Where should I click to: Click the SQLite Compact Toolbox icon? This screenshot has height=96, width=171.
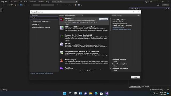pos(61,28)
